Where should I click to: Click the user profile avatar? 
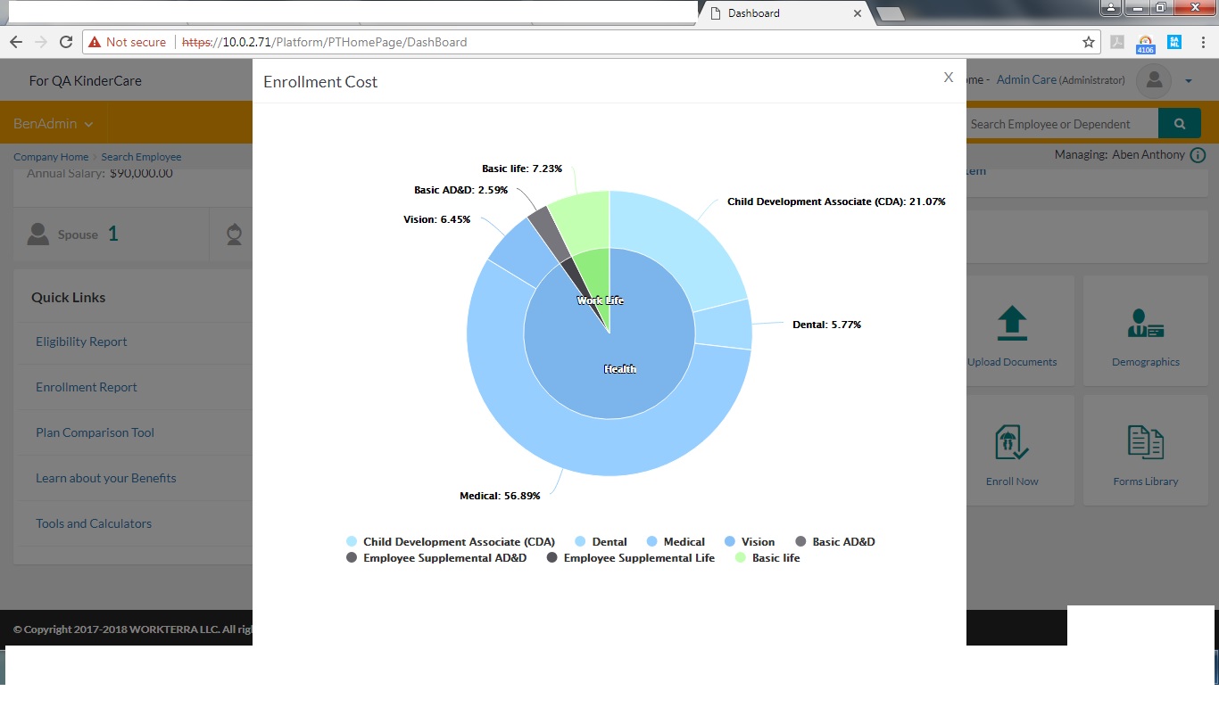(x=1153, y=81)
